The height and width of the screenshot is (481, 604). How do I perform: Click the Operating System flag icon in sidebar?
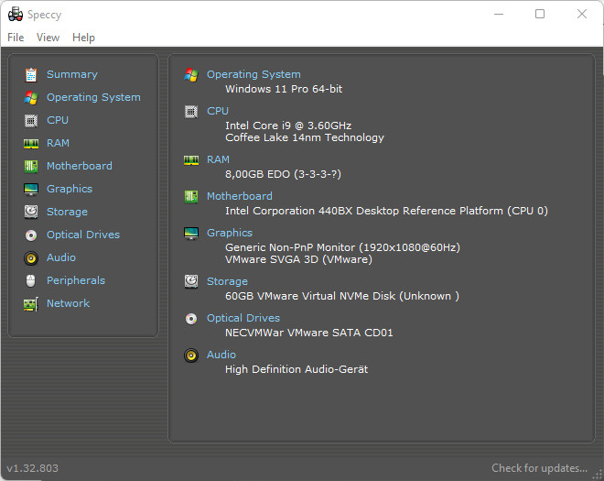click(31, 98)
